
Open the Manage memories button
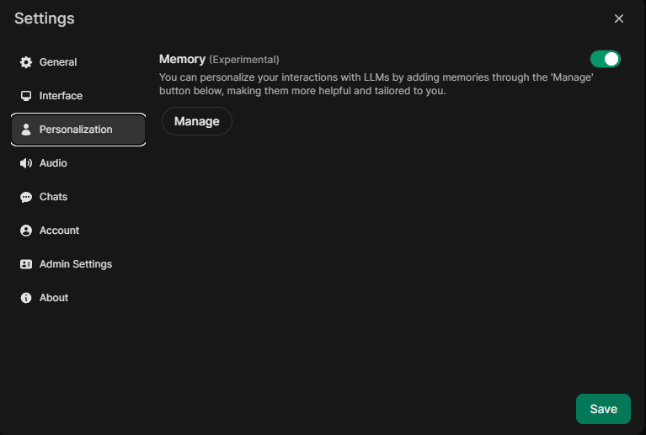pyautogui.click(x=196, y=121)
